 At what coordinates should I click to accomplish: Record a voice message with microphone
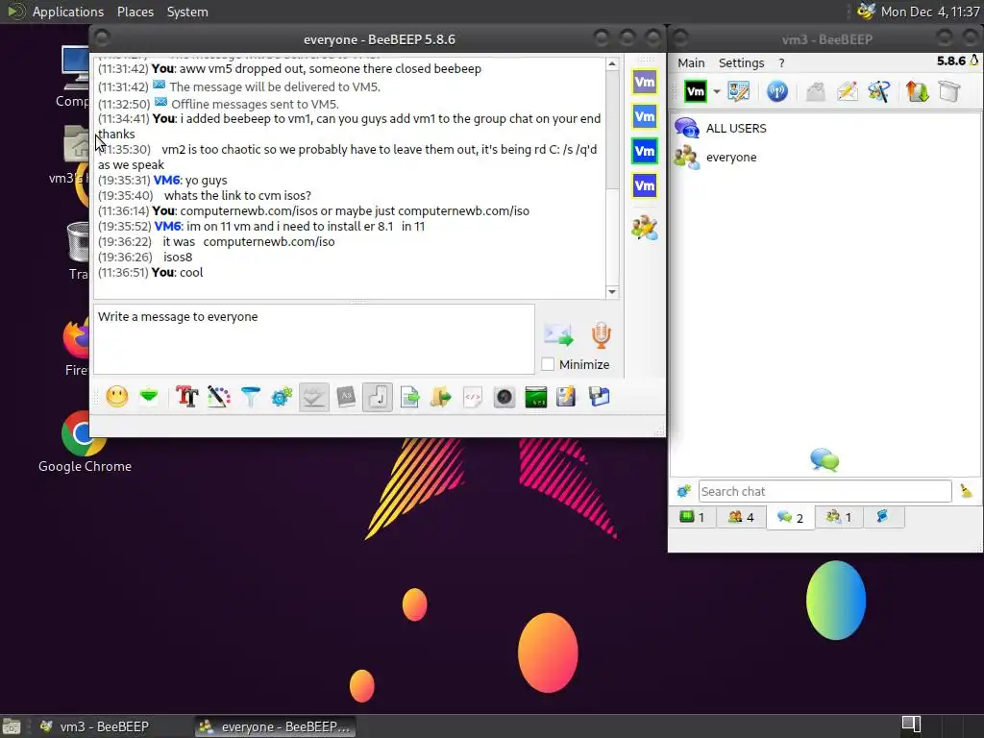[601, 335]
